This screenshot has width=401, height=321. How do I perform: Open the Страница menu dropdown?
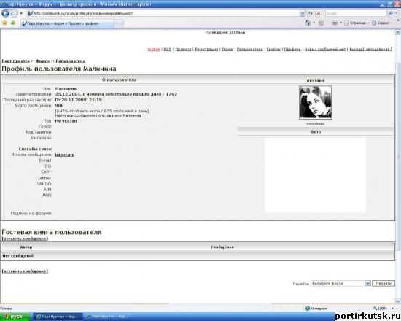[x=357, y=23]
